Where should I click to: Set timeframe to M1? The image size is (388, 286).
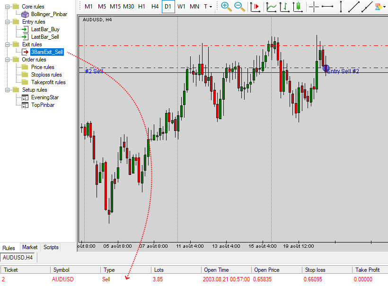point(88,7)
